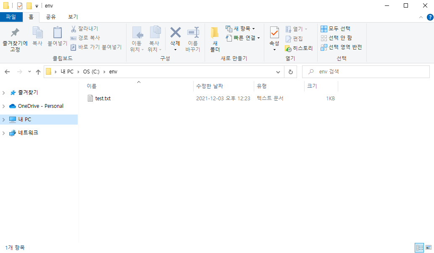The width and height of the screenshot is (434, 253).
Task: Click 경로 복사 in the ribbon
Action: click(x=85, y=38)
